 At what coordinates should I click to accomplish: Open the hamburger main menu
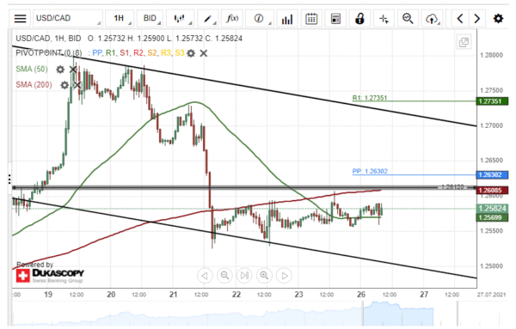(20, 18)
